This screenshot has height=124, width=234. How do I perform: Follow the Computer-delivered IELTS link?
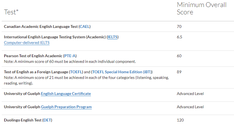point(27,43)
